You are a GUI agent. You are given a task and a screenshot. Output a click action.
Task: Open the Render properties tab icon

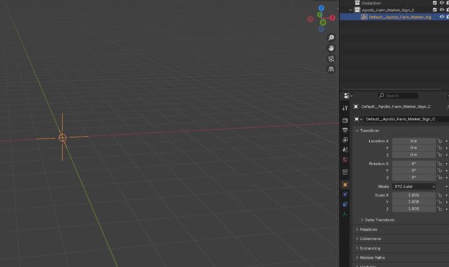coord(345,120)
